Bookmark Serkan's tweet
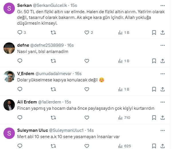This screenshot has height=149, width=172. pos(154,33)
